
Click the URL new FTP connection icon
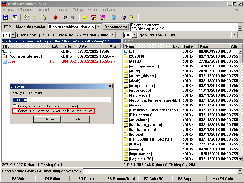click(102, 17)
